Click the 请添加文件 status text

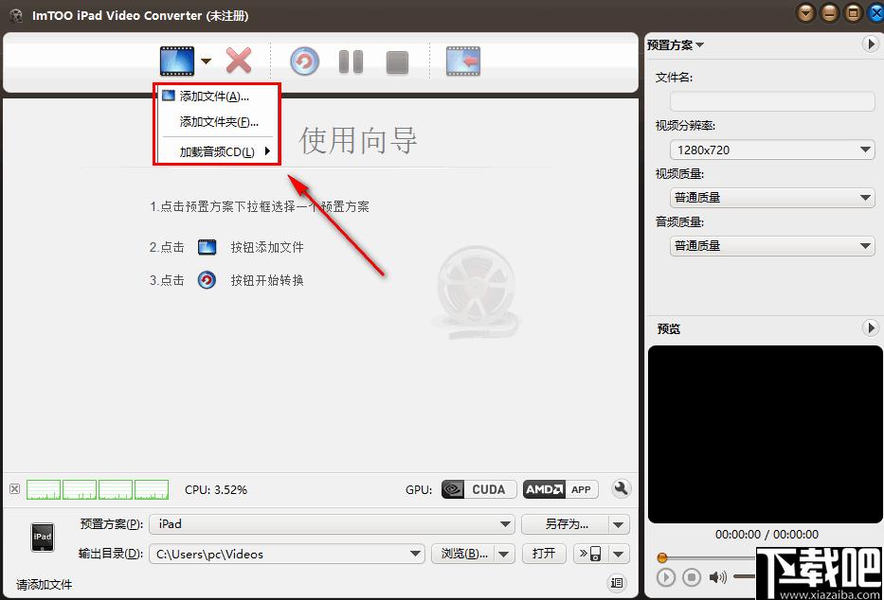coord(44,585)
